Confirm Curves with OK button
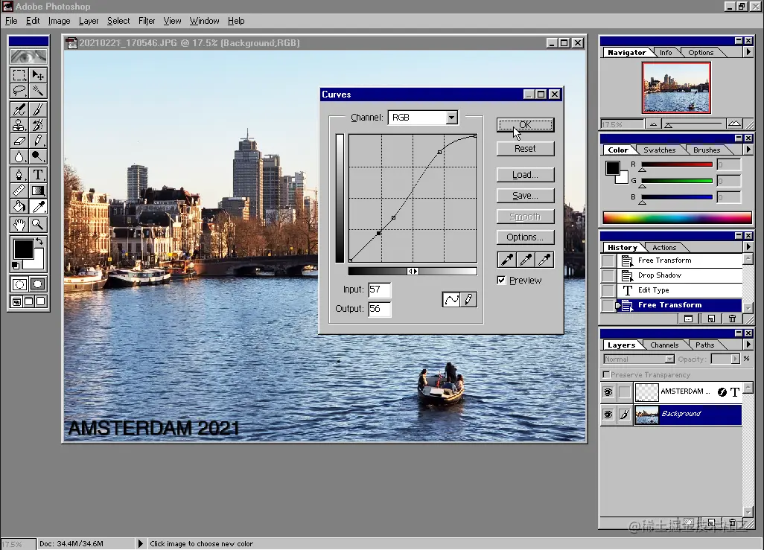 [525, 125]
